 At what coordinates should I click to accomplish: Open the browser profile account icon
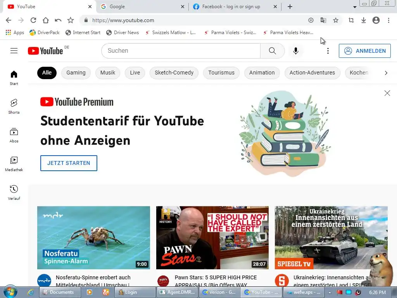click(x=376, y=20)
